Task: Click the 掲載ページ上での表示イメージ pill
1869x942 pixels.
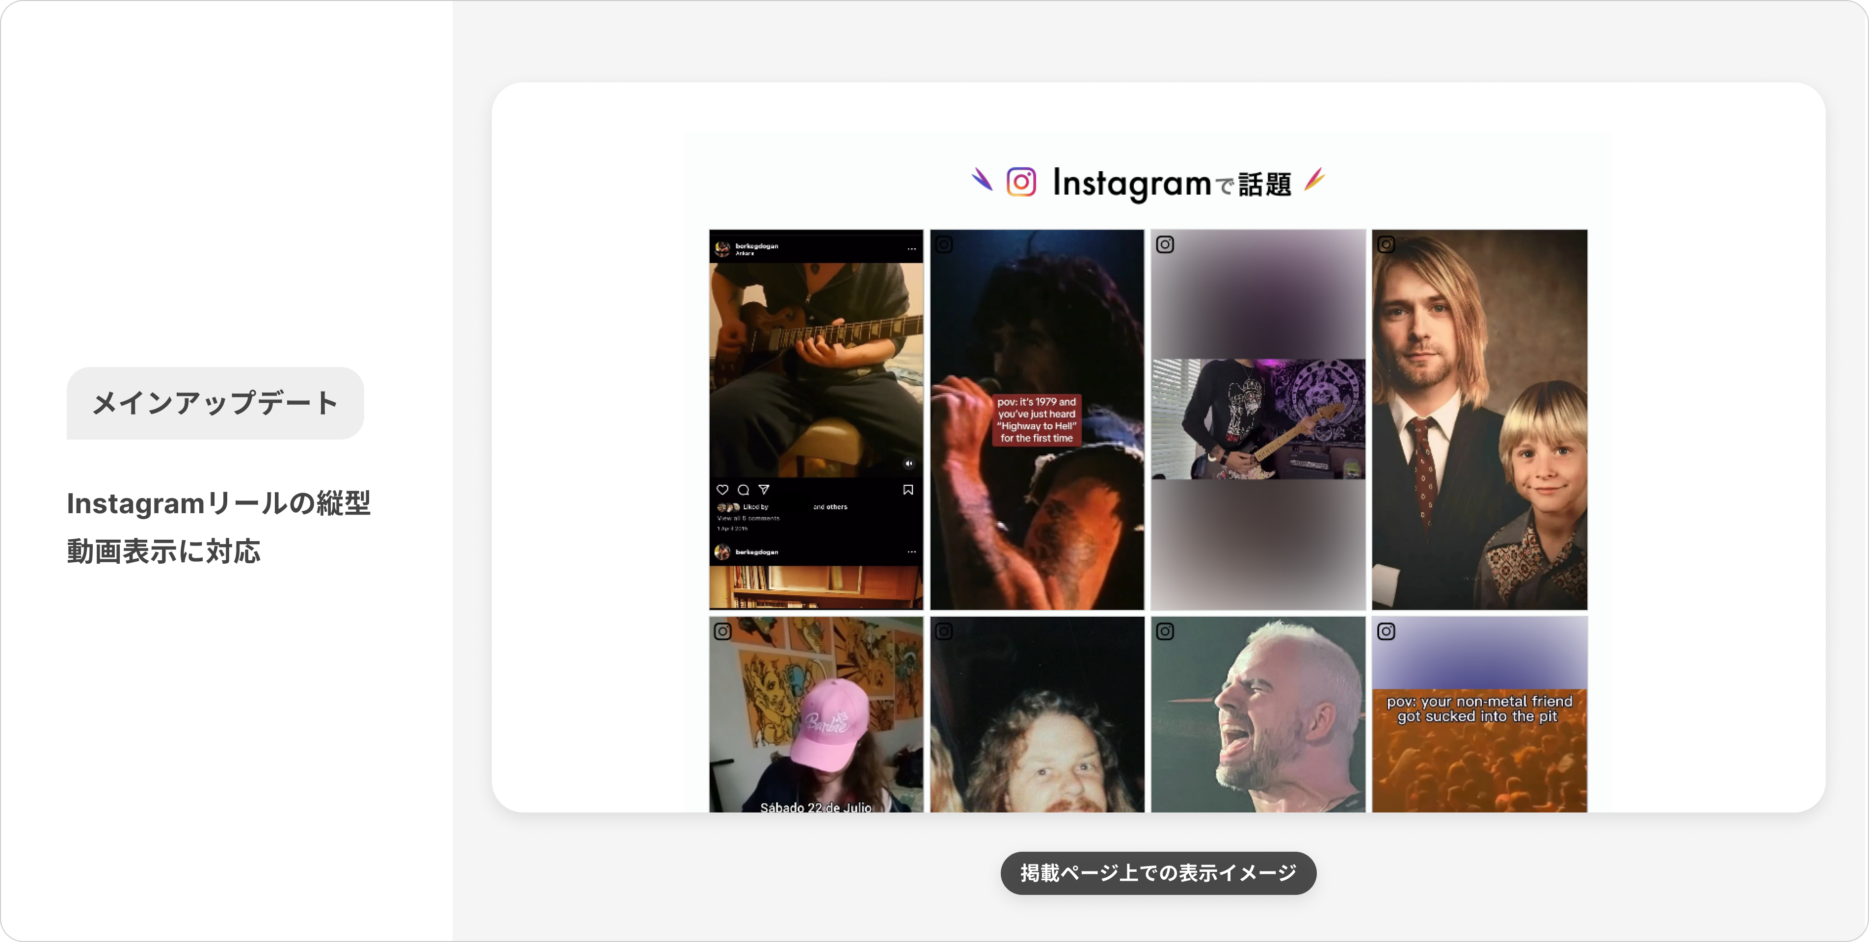Action: tap(1158, 873)
